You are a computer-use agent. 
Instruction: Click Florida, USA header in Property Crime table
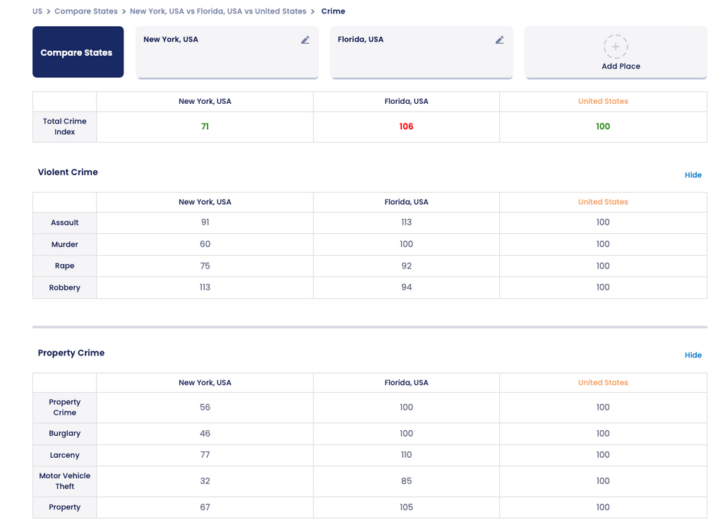[x=406, y=383]
